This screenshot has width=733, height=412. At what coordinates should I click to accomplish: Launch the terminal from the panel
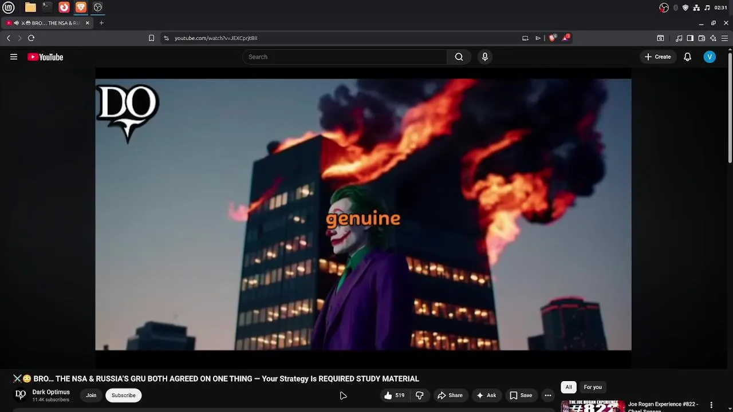click(47, 7)
